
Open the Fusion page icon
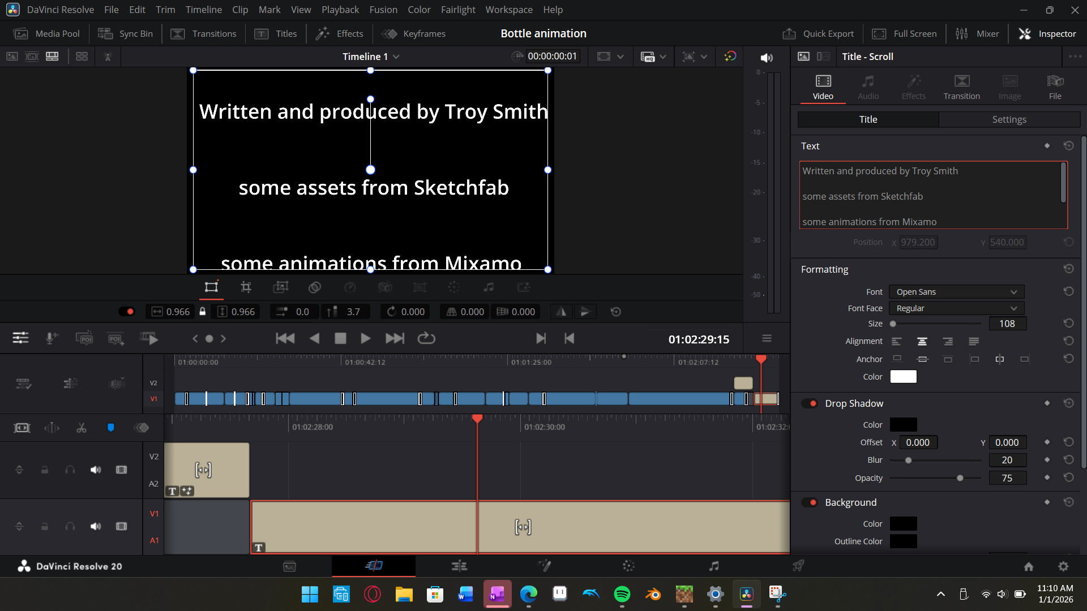[544, 566]
